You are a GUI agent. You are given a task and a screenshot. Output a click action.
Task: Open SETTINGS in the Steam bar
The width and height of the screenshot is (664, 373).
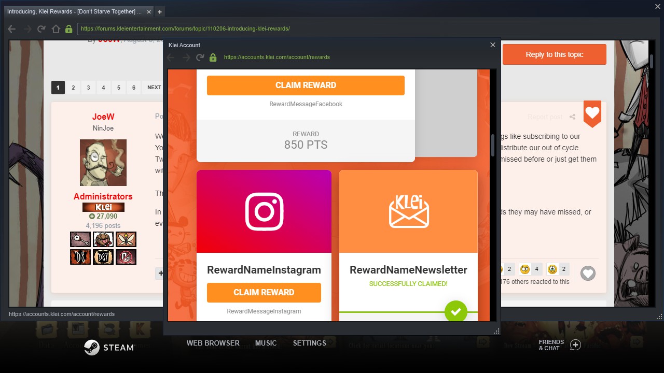coord(310,343)
